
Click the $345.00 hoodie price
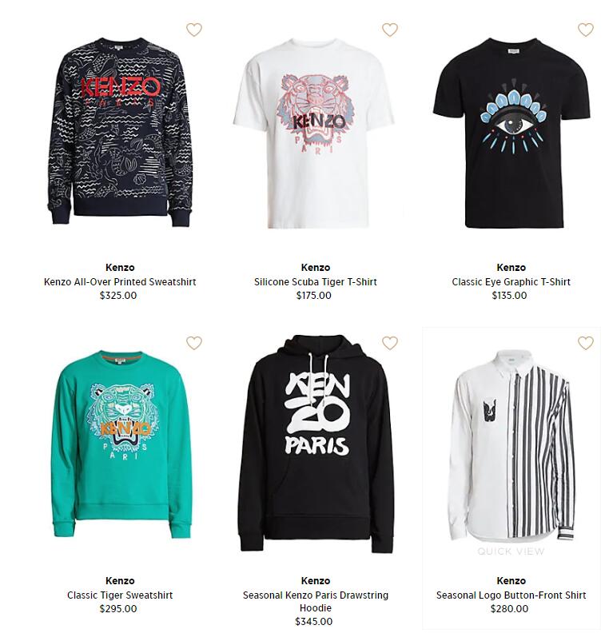314,621
